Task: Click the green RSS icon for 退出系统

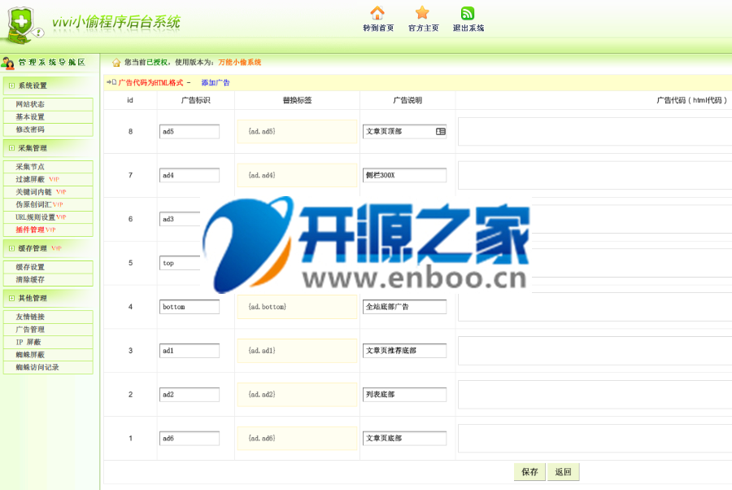Action: (468, 13)
